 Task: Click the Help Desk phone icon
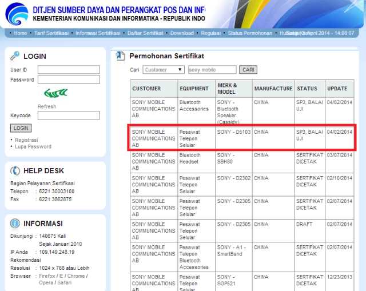click(14, 170)
